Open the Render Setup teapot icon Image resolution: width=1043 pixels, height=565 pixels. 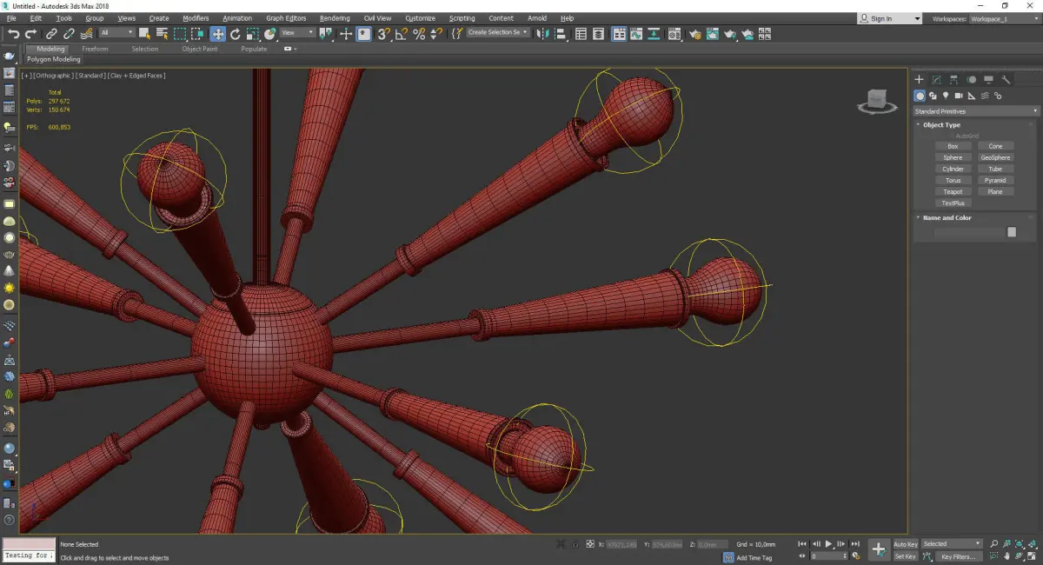pyautogui.click(x=695, y=34)
